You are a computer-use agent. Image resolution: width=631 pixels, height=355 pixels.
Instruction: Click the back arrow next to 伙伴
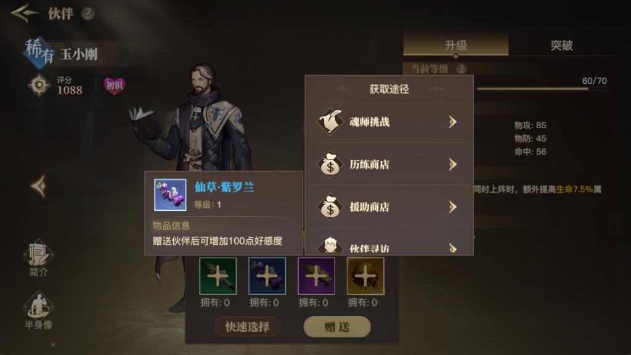24,13
